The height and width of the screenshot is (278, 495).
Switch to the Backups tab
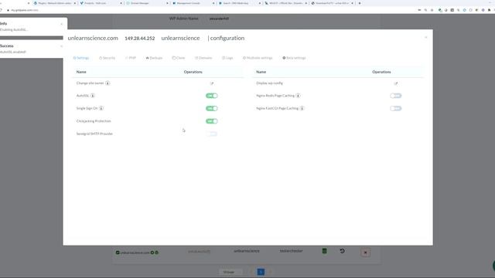154,58
